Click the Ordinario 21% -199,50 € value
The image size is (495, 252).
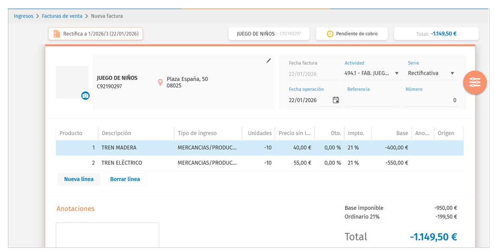446,217
